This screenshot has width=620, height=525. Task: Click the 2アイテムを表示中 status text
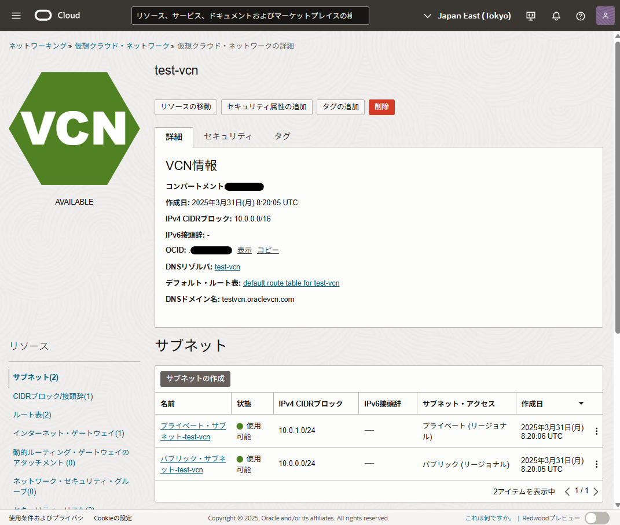(524, 491)
